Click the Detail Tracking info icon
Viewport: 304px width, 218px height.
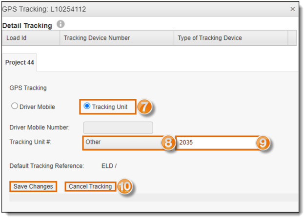61,24
